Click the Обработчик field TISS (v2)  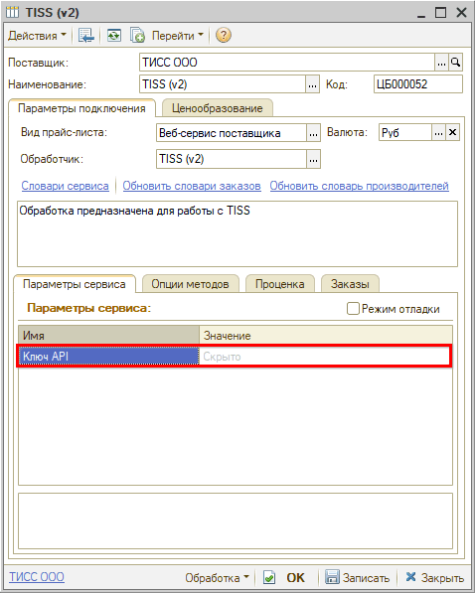[231, 159]
